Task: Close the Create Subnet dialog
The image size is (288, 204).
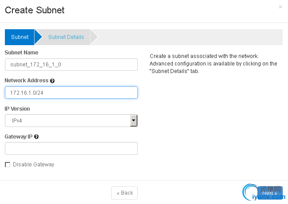Action: 280,7
